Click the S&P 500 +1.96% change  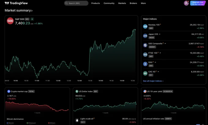pos(39,24)
